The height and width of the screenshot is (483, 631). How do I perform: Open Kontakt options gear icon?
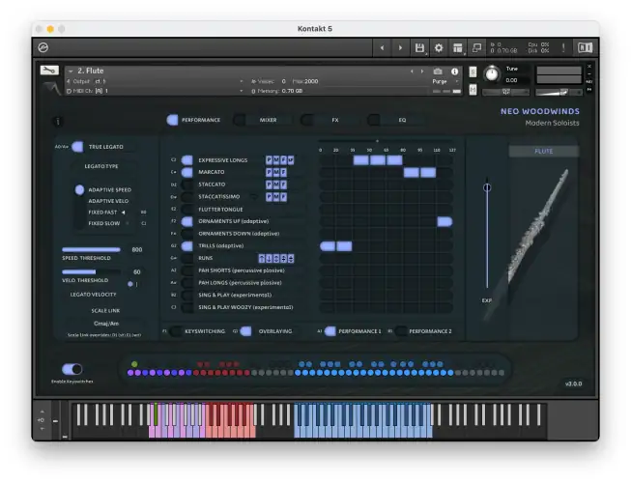439,48
